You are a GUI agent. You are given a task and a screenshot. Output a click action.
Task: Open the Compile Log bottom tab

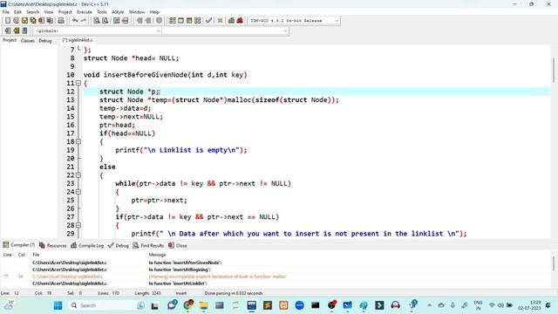pos(87,245)
